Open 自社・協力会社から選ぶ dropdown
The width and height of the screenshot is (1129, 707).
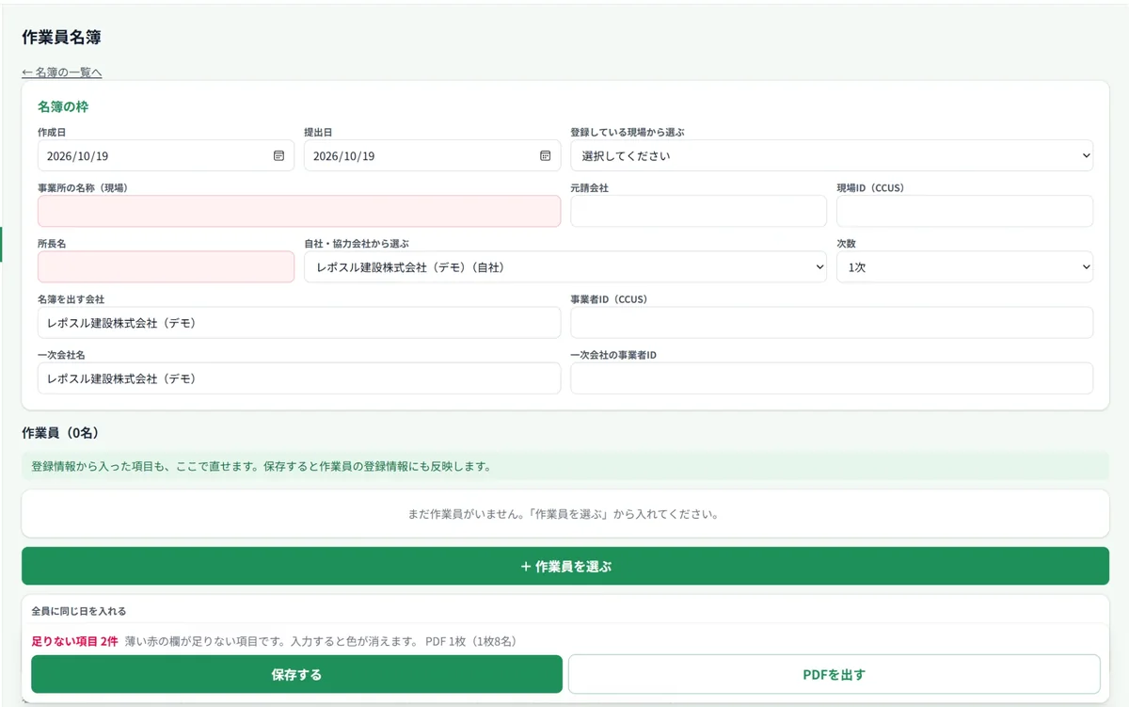[x=565, y=267]
